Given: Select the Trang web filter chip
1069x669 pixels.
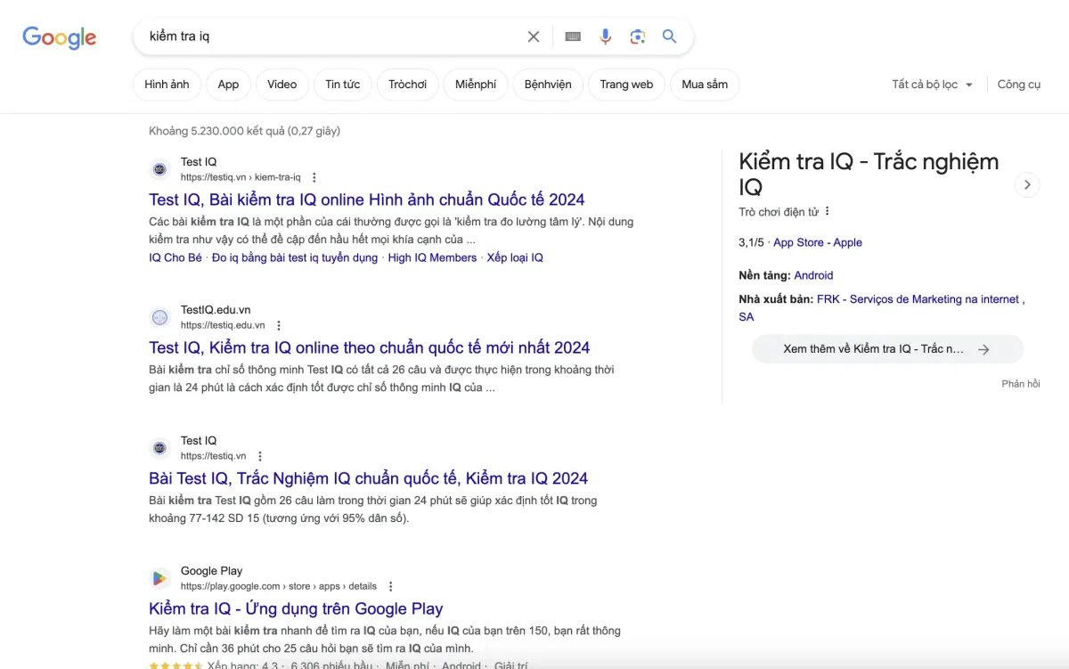Looking at the screenshot, I should click(x=626, y=85).
